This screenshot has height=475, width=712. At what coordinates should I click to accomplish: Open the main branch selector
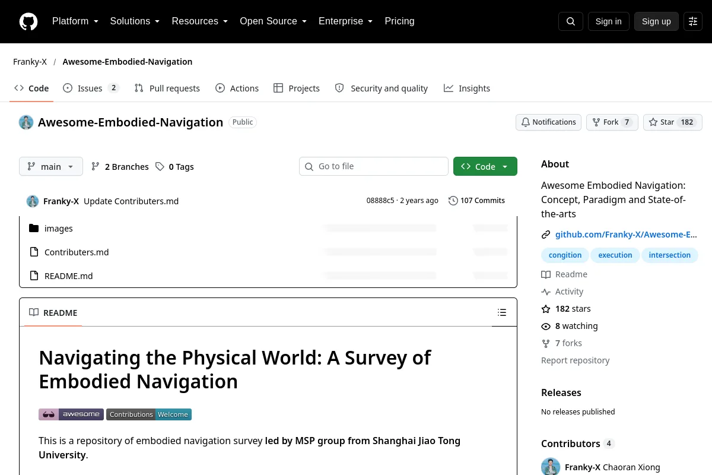pyautogui.click(x=51, y=167)
